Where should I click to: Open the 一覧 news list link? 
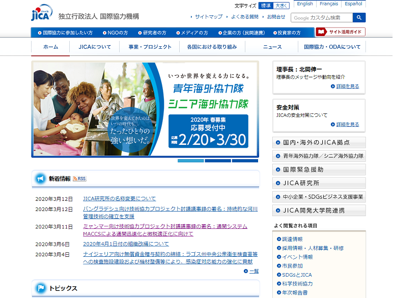(x=254, y=271)
